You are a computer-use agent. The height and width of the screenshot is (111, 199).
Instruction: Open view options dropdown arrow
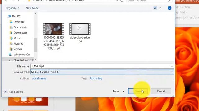tap(160, 8)
